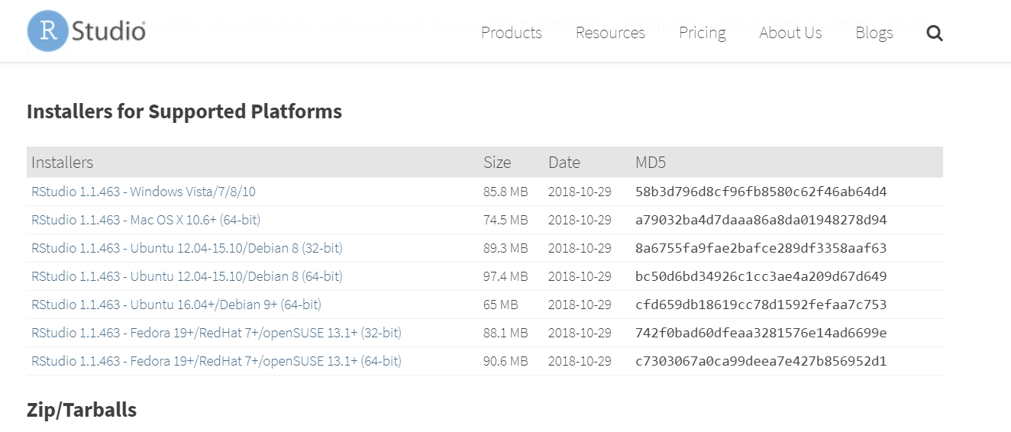Click the 89.3 MB size value
This screenshot has height=432, width=1011.
point(506,248)
